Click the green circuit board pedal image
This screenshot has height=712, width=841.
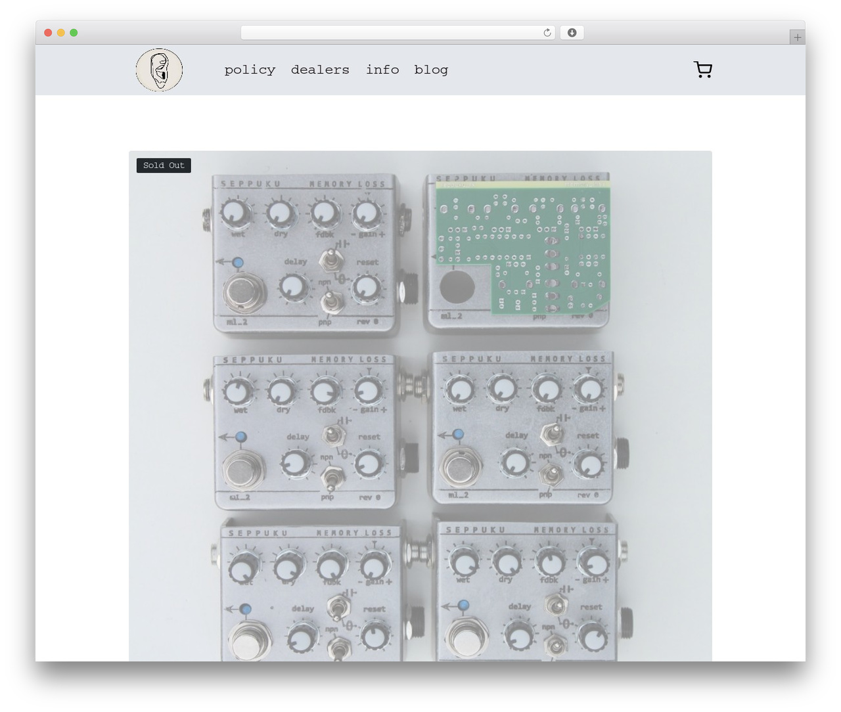[x=519, y=253]
